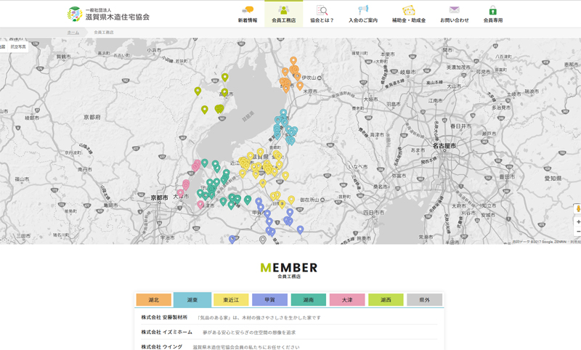Open 会員専用 lock icon
The image size is (581, 350).
coord(493,10)
